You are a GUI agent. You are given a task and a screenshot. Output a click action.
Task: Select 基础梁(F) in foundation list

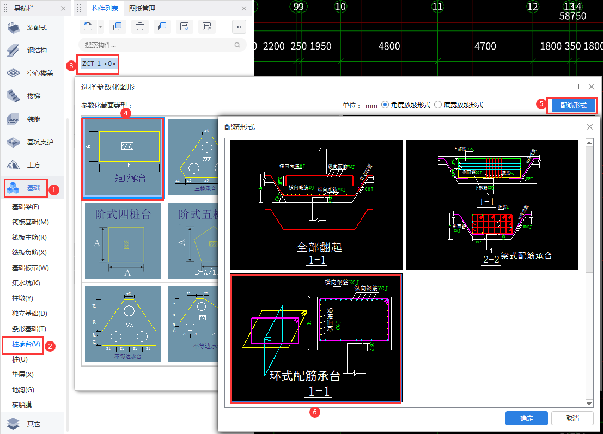(x=26, y=207)
